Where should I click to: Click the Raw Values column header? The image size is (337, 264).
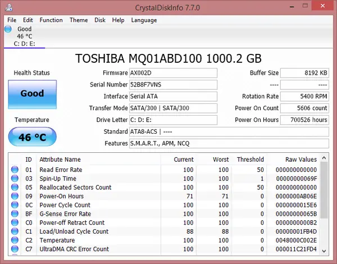coord(300,160)
